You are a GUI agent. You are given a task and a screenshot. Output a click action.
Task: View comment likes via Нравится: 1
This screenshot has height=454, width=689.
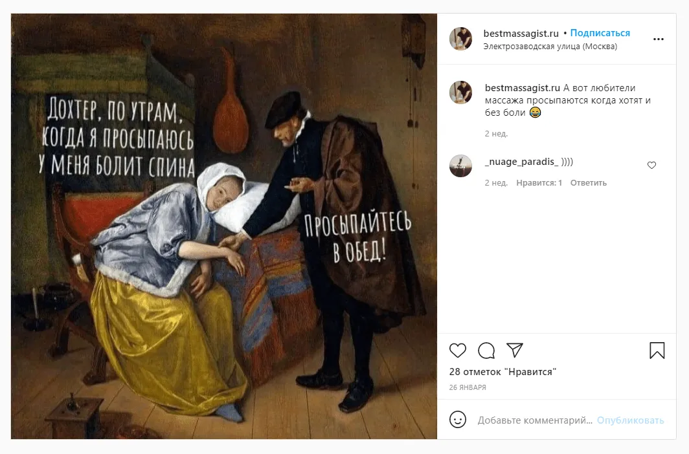coord(539,183)
